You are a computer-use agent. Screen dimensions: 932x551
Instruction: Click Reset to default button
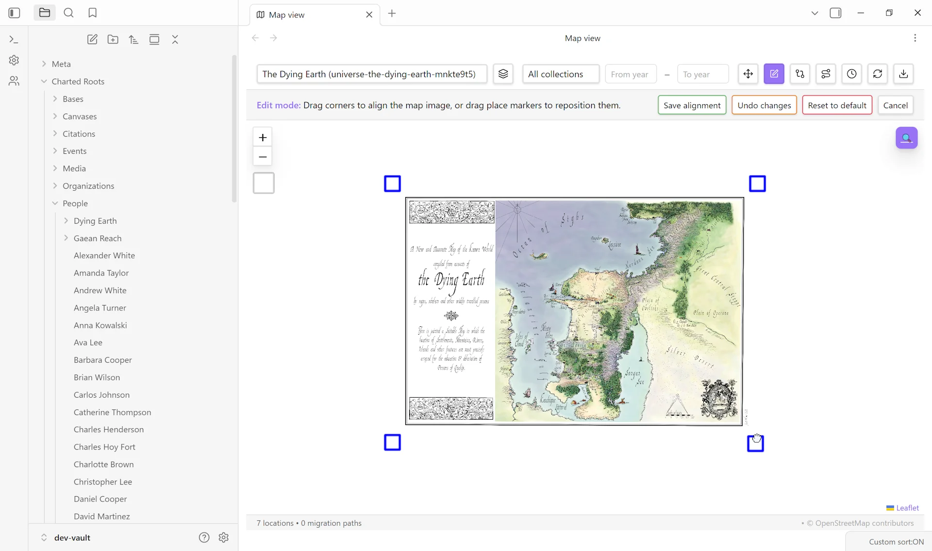click(837, 105)
